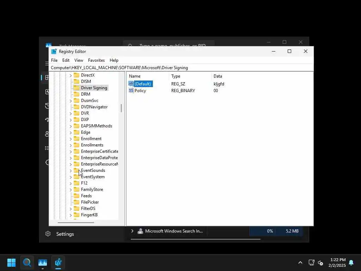The image size is (361, 271).
Task: Open the Edit menu in Registry Editor
Action: pos(66,60)
